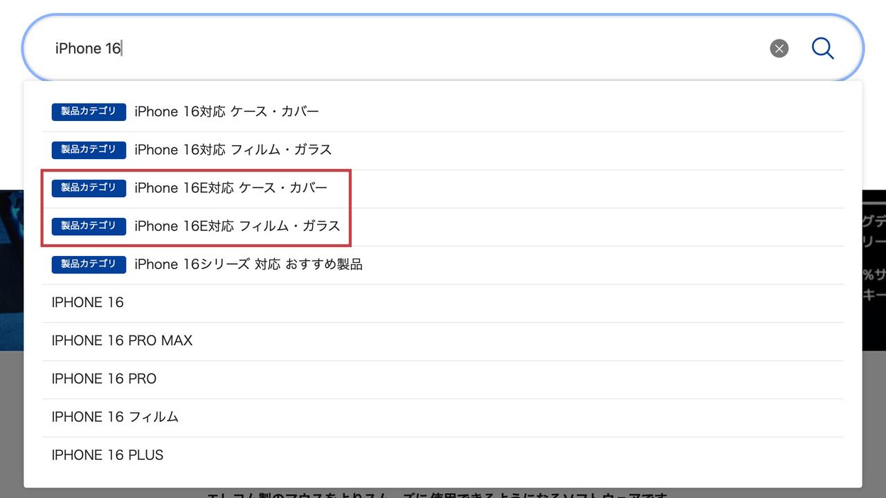This screenshot has width=886, height=498.
Task: Pick the plain IPHONE 16 search suggestion
Action: [x=443, y=303]
